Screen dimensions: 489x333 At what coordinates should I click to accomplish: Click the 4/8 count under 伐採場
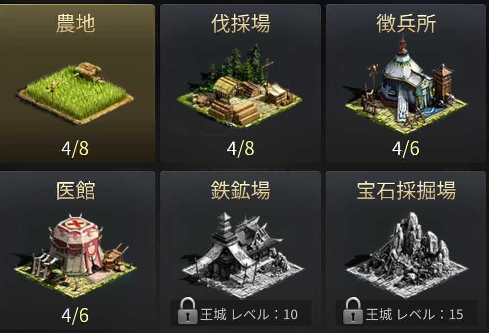(241, 148)
